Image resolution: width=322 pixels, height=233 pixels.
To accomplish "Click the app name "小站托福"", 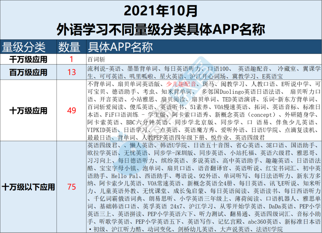I will click(x=242, y=153).
